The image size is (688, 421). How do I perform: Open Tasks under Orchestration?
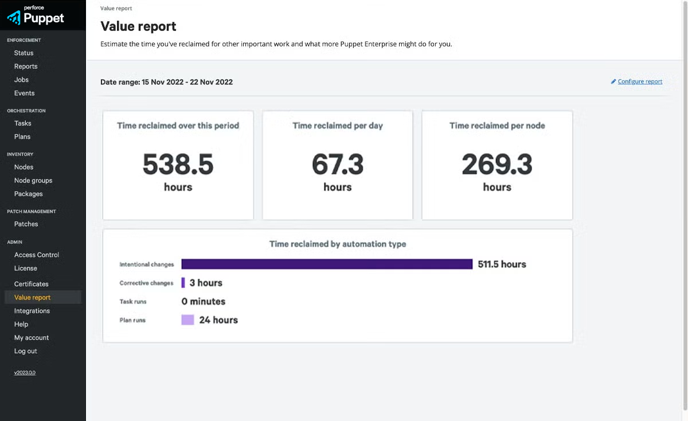tap(22, 123)
